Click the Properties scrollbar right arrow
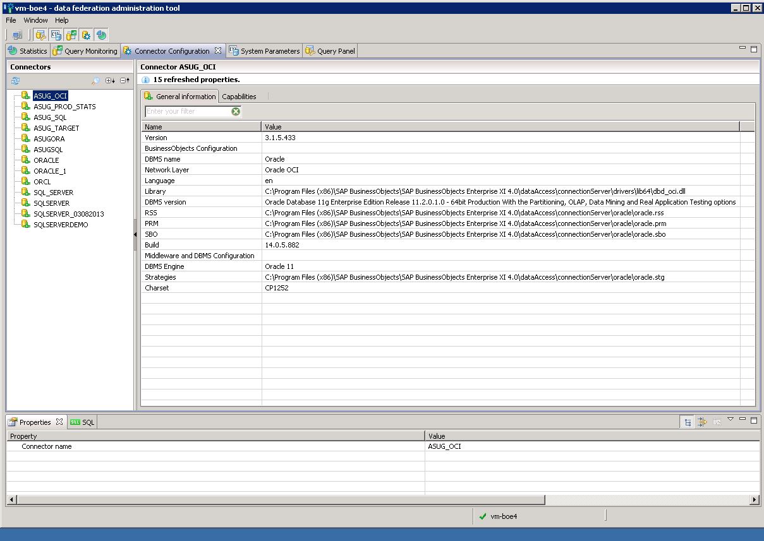This screenshot has height=541, width=764. [755, 500]
